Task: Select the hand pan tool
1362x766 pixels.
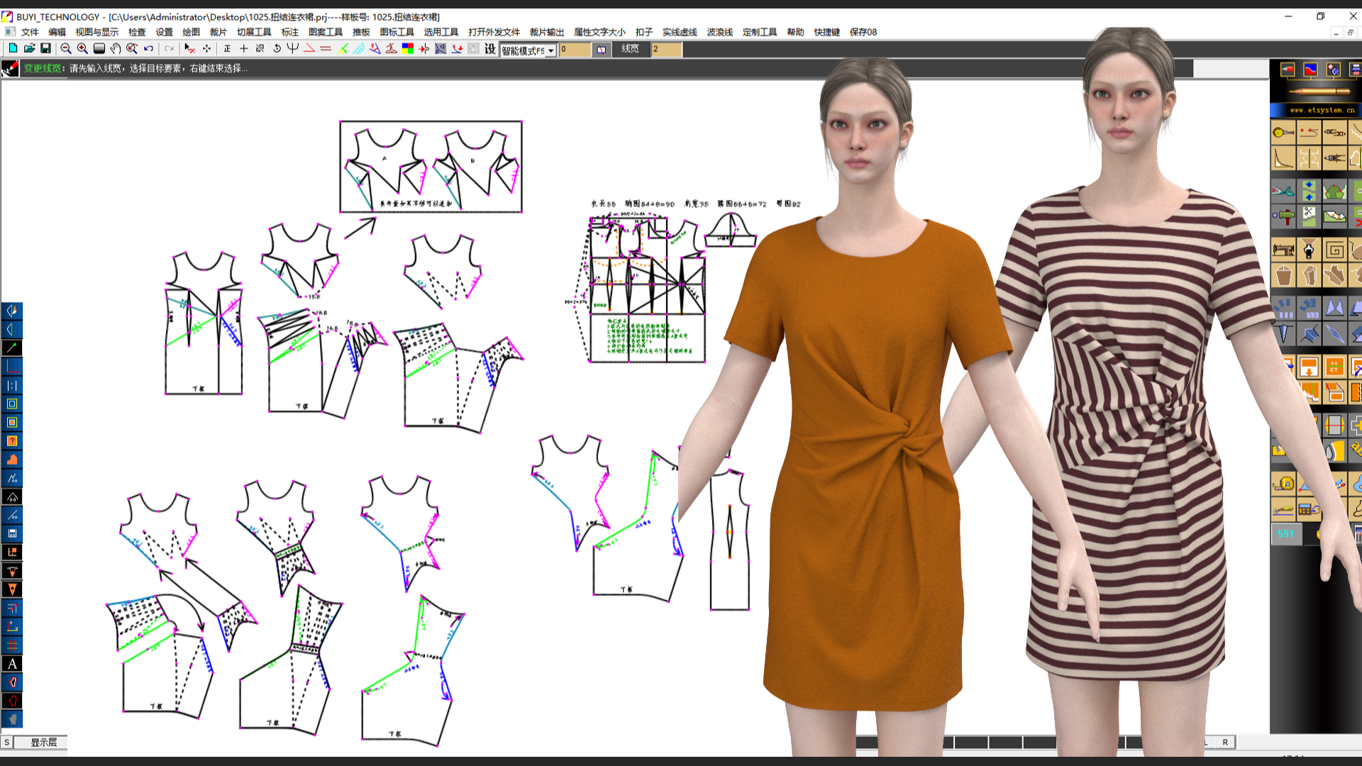Action: tap(115, 48)
